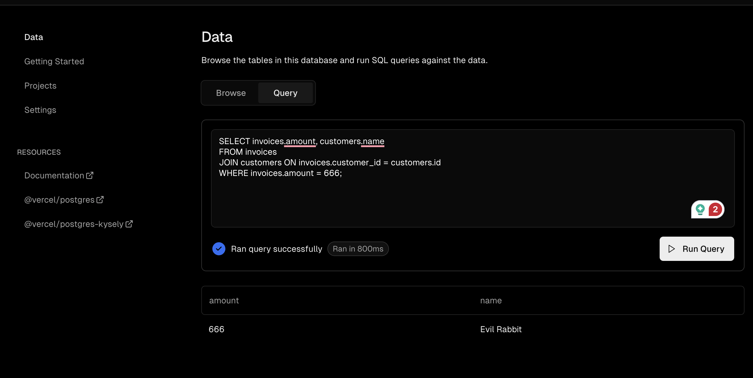Open Getting Started in sidebar
Screen dimensions: 753x378
point(54,61)
